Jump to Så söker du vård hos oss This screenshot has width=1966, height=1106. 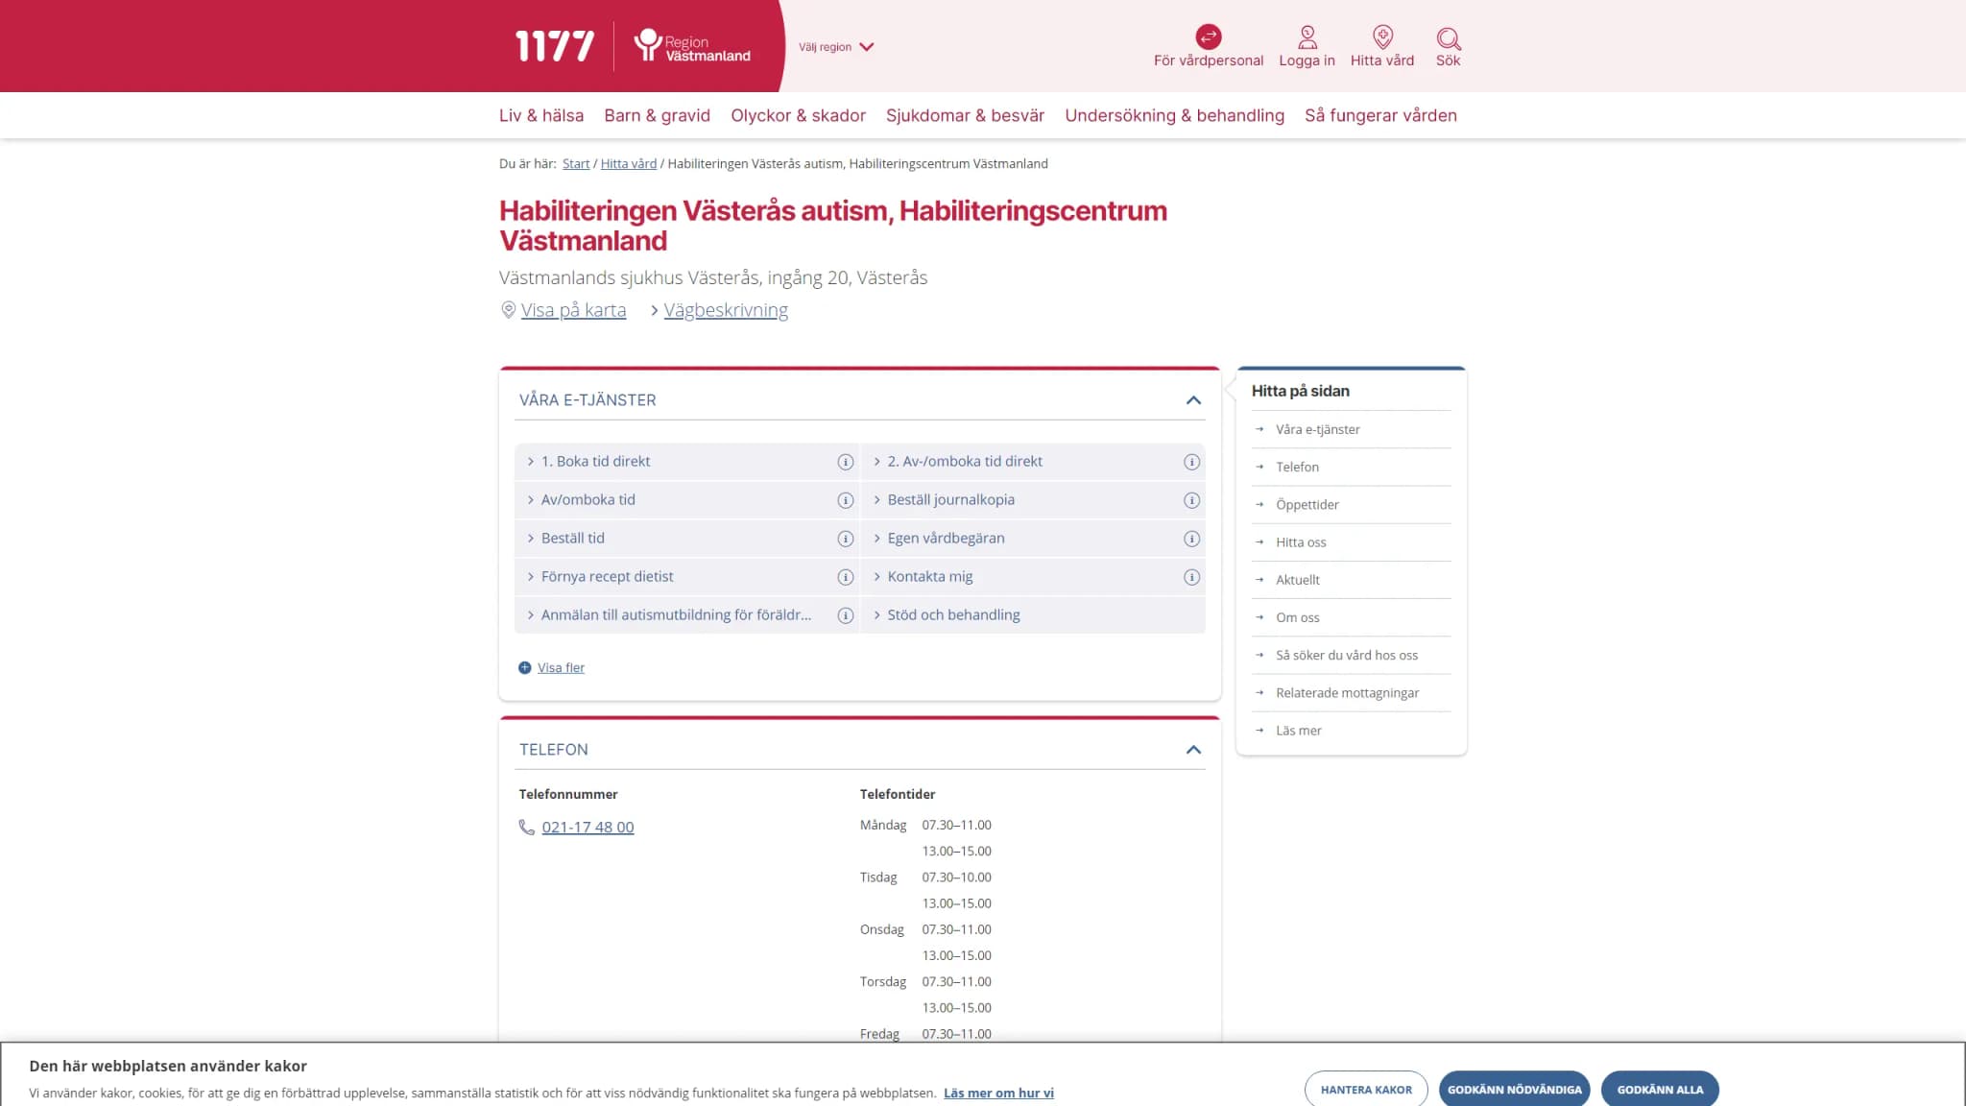1346,655
